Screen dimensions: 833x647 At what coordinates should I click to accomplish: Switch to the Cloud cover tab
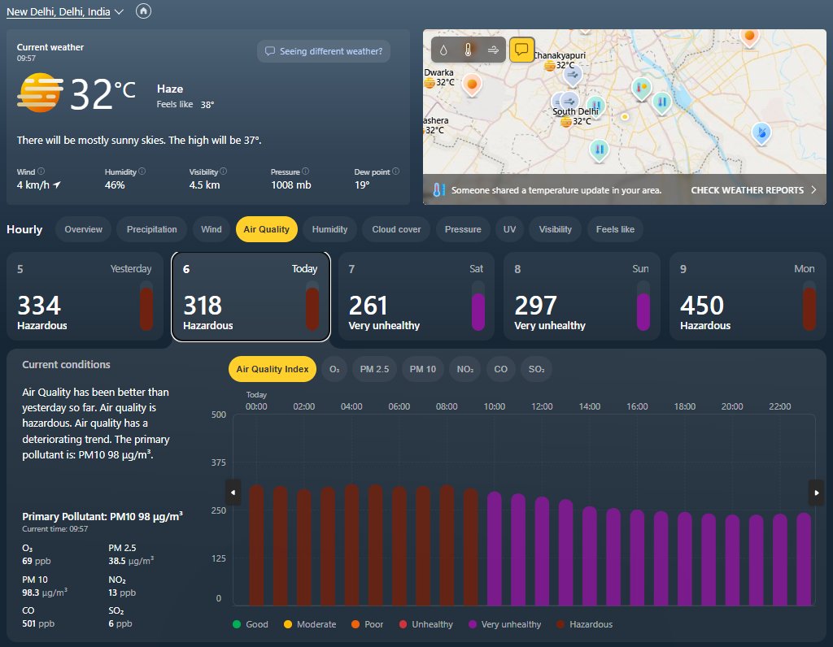[396, 229]
